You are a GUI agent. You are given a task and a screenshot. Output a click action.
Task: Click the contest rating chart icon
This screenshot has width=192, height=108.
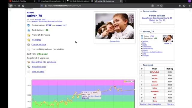[x=29, y=25]
